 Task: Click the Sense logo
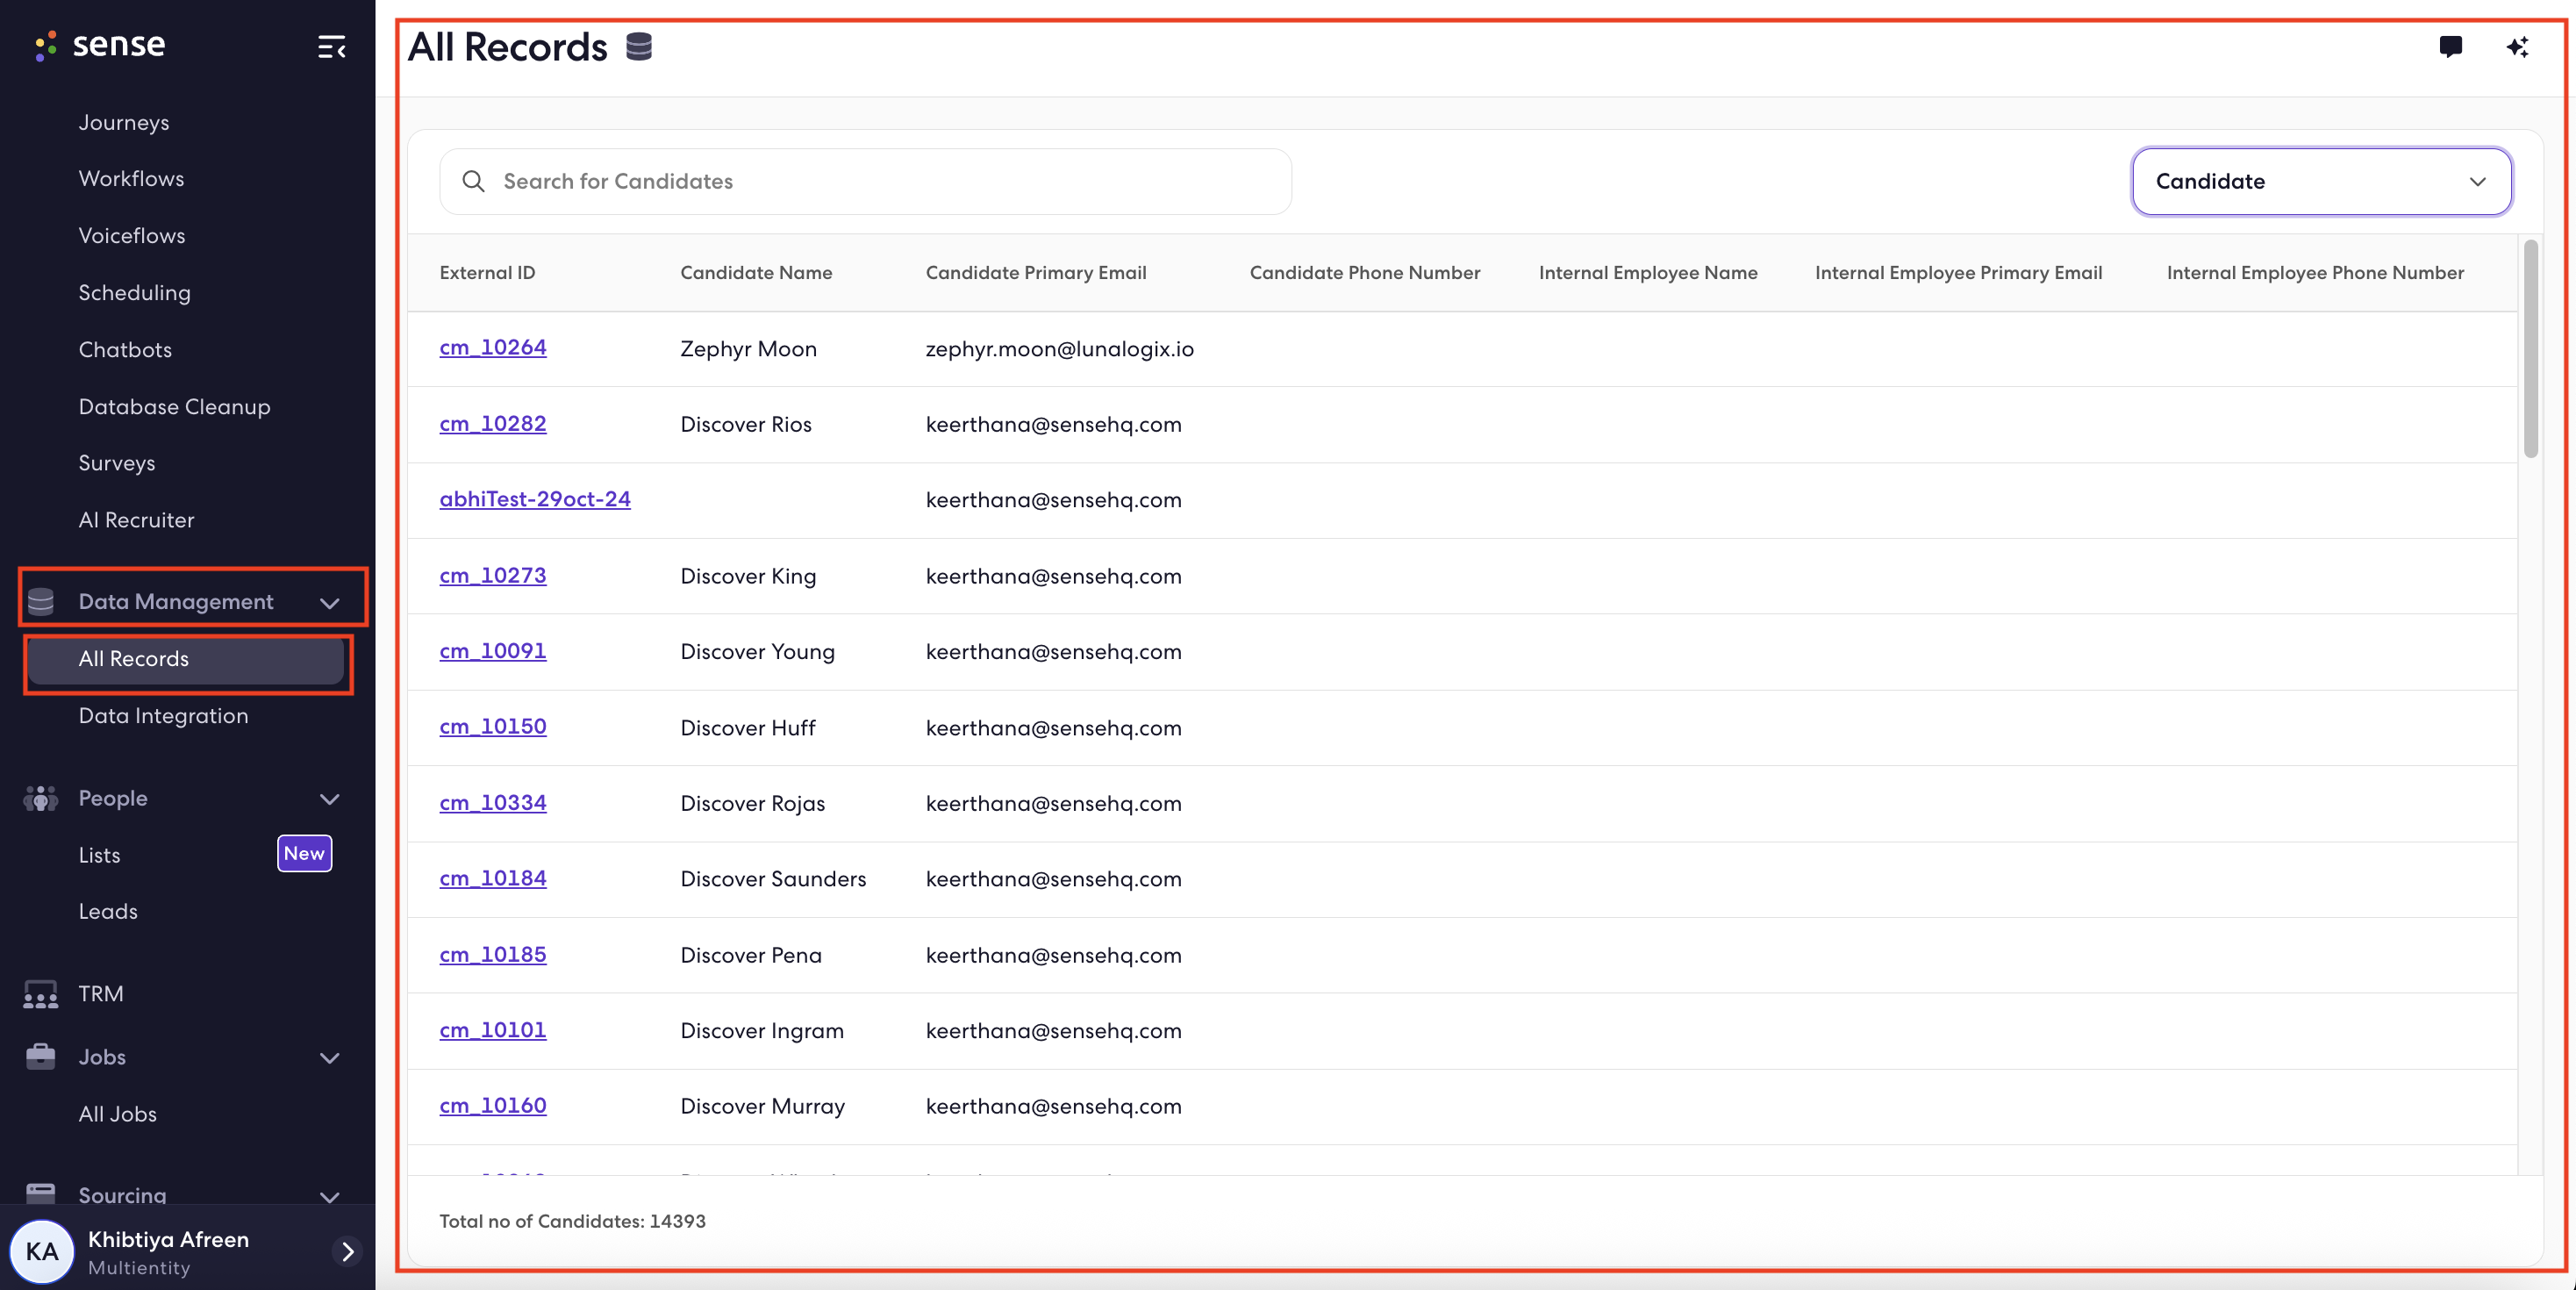coord(100,45)
